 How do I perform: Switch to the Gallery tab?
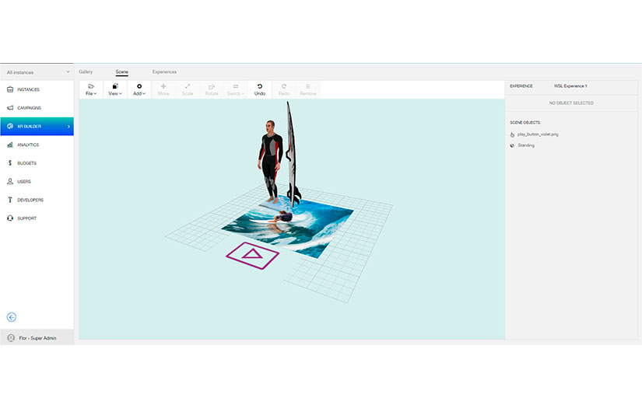tap(86, 72)
